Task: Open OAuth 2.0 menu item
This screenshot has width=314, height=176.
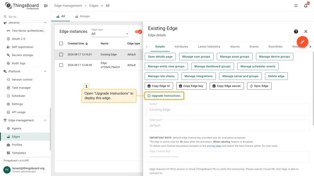Action: [x=25, y=39]
